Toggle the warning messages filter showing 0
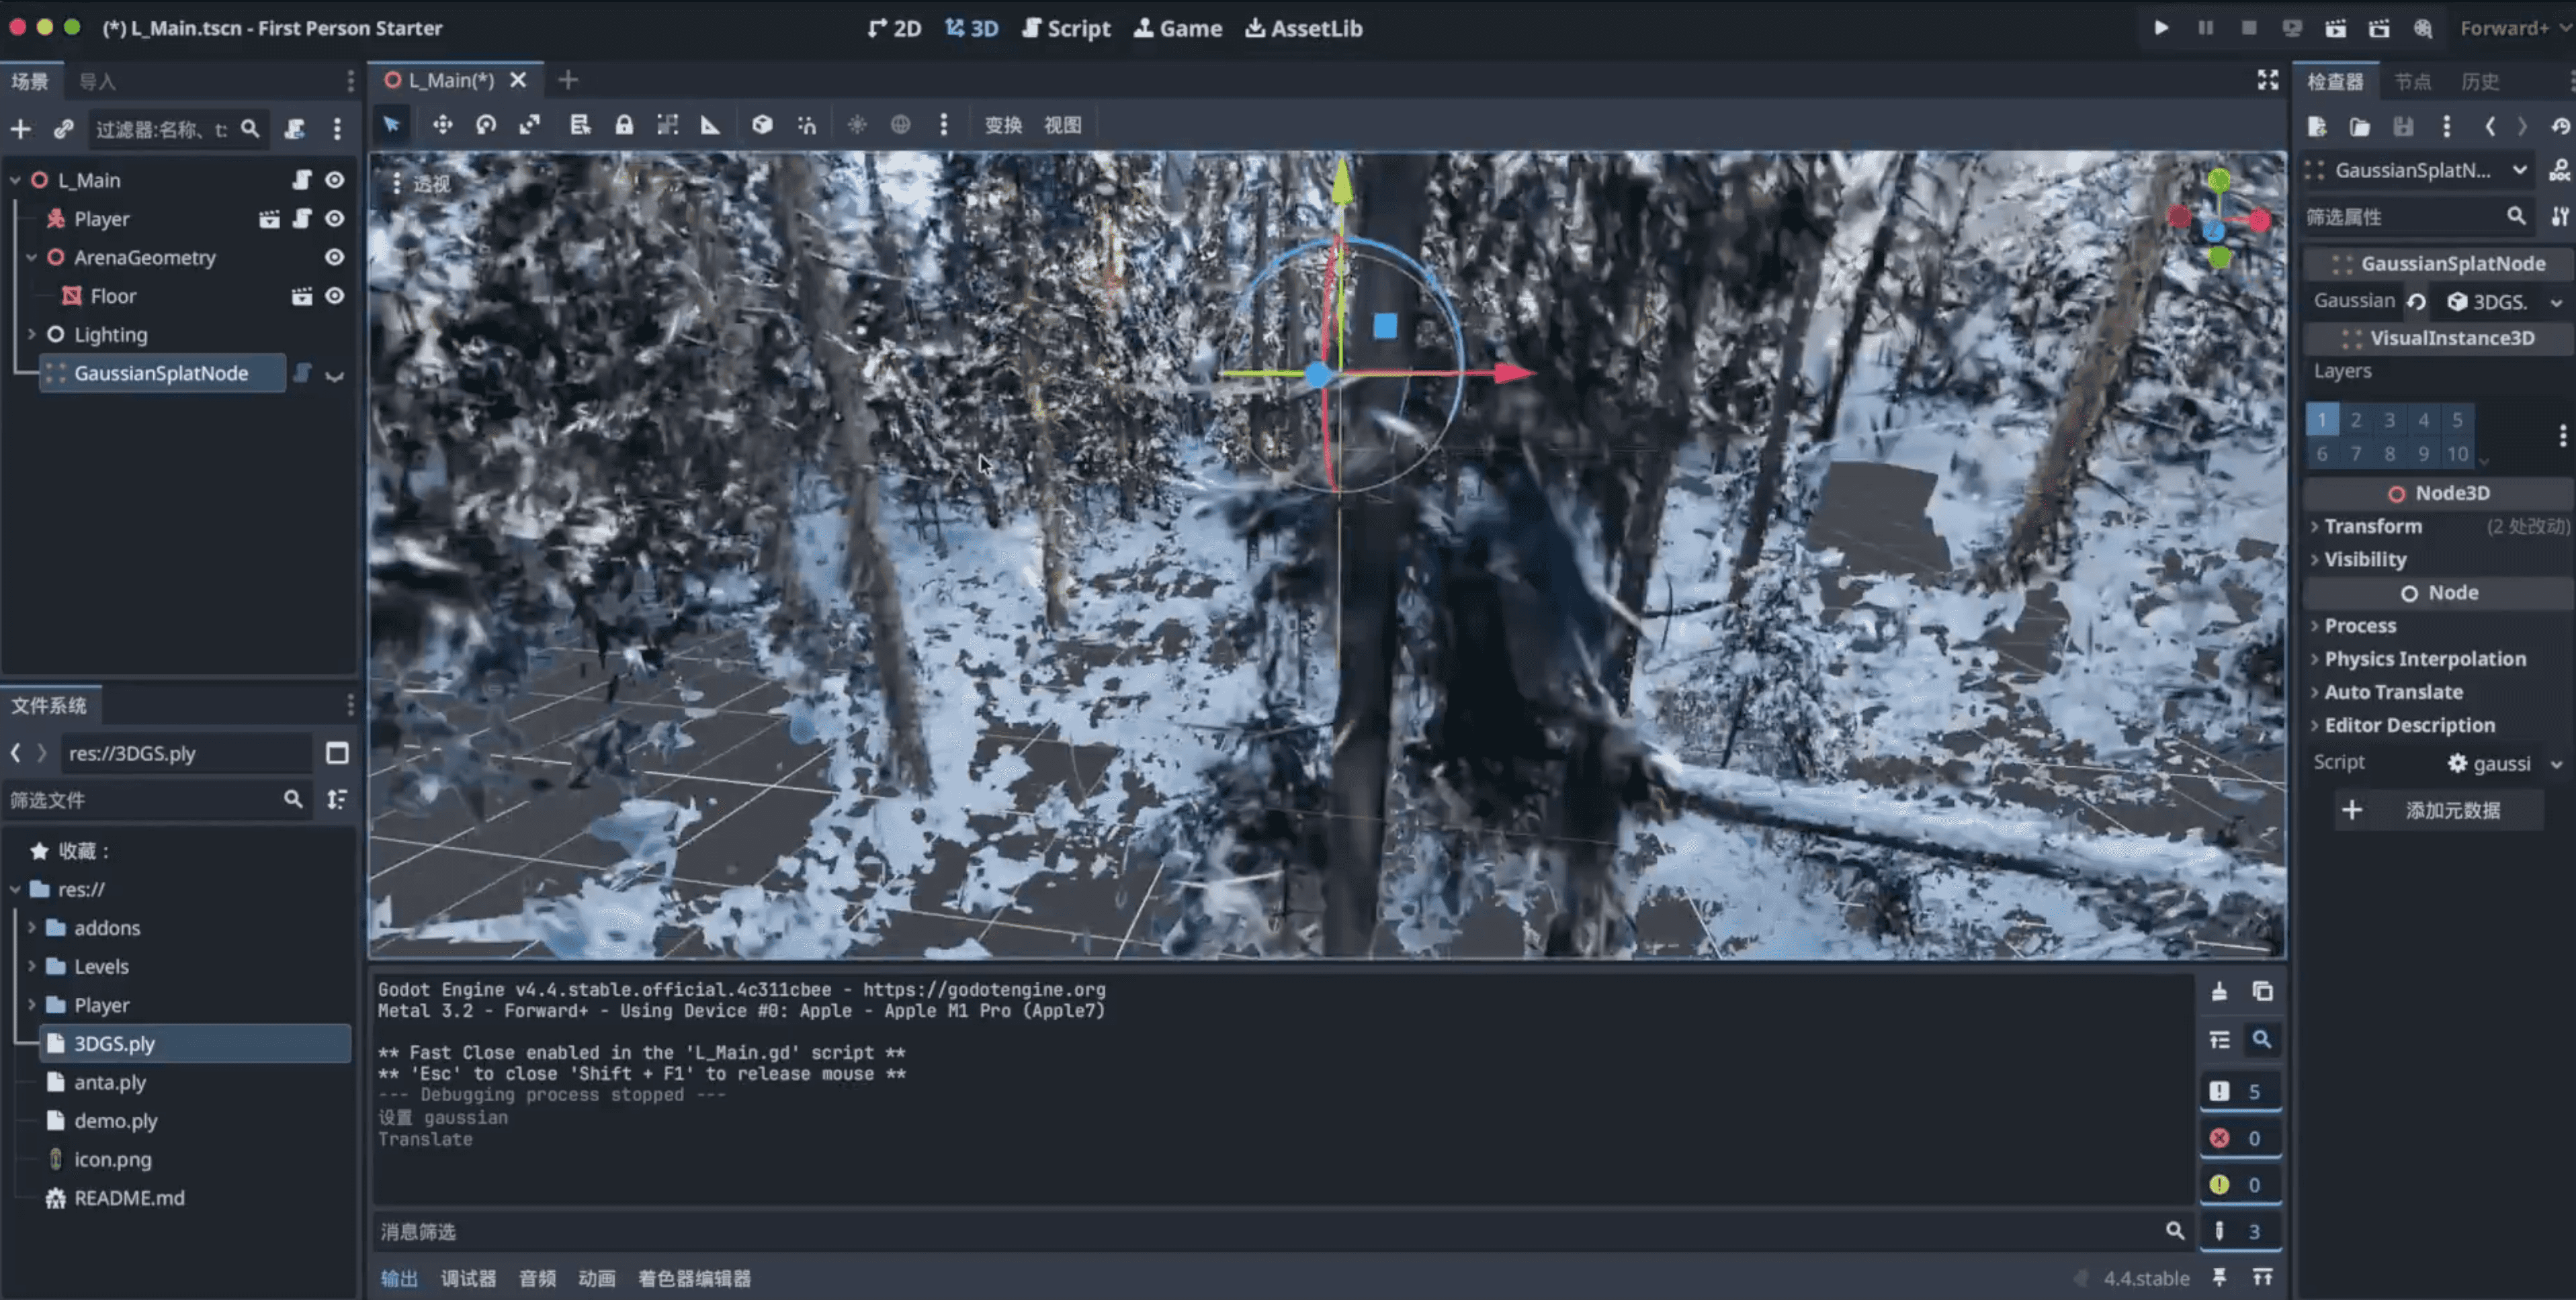This screenshot has height=1300, width=2576. [x=2240, y=1184]
